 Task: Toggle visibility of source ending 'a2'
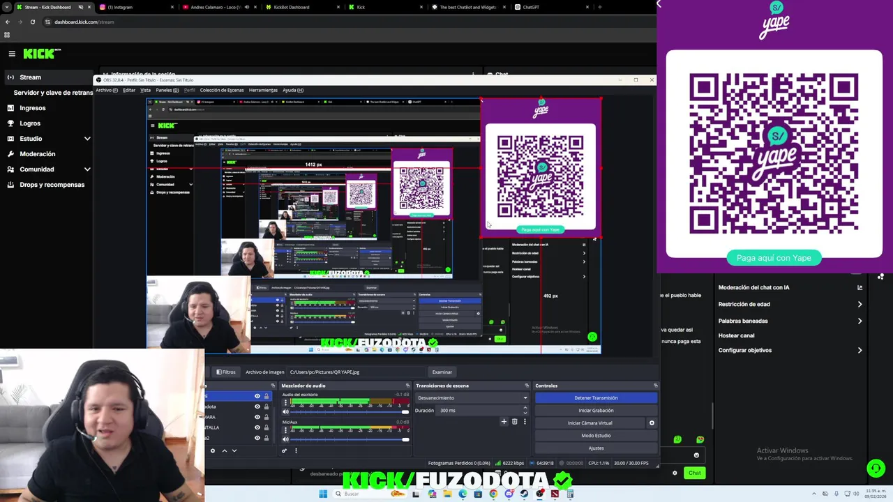click(x=257, y=438)
